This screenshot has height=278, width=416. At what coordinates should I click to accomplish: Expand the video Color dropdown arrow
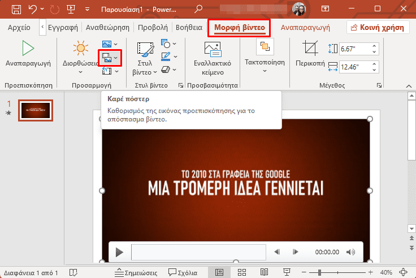pyautogui.click(x=116, y=44)
